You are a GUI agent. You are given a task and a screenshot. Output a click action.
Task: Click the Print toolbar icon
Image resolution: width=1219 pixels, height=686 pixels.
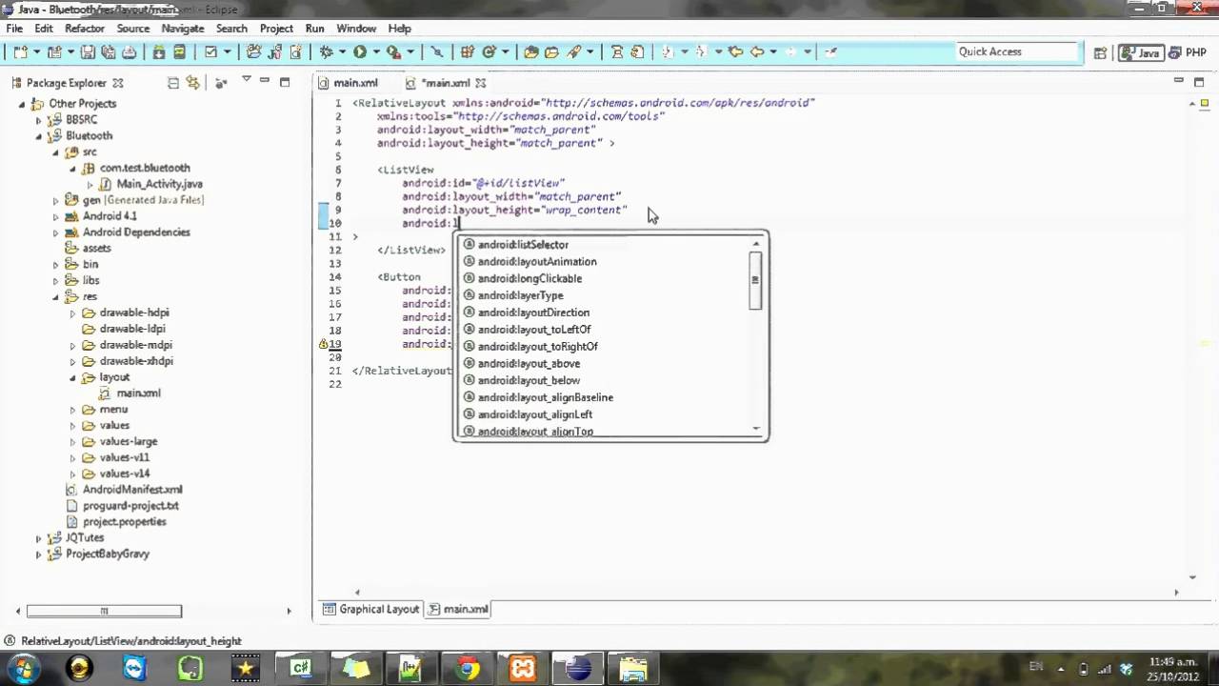click(129, 52)
